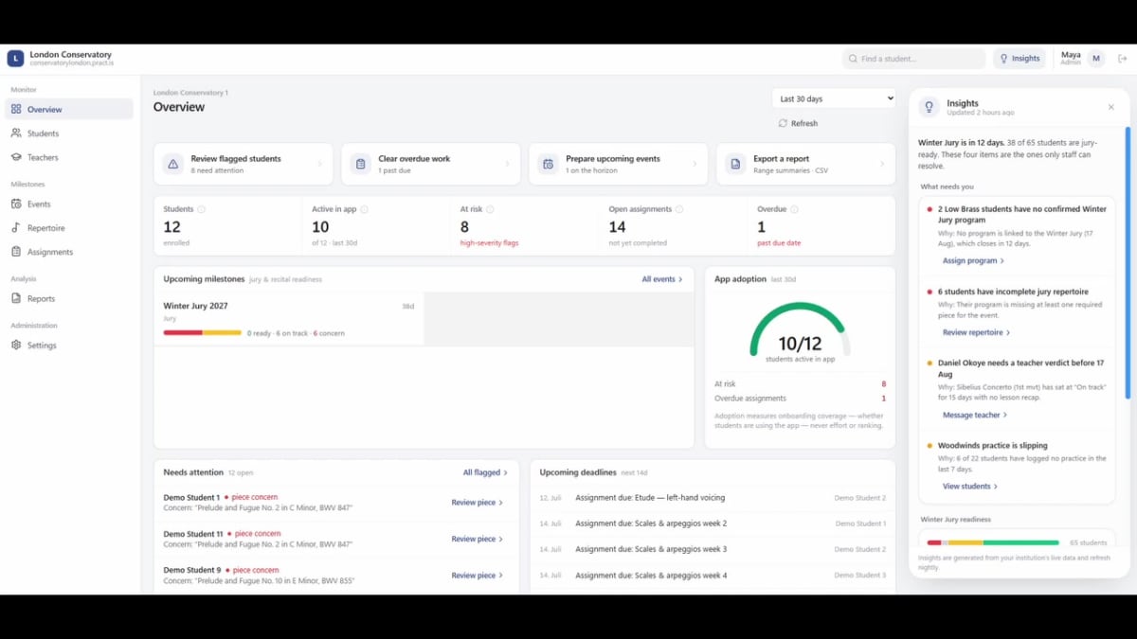Click Etude — left-hand voicing assignment row
1137x639 pixels.
coord(713,498)
